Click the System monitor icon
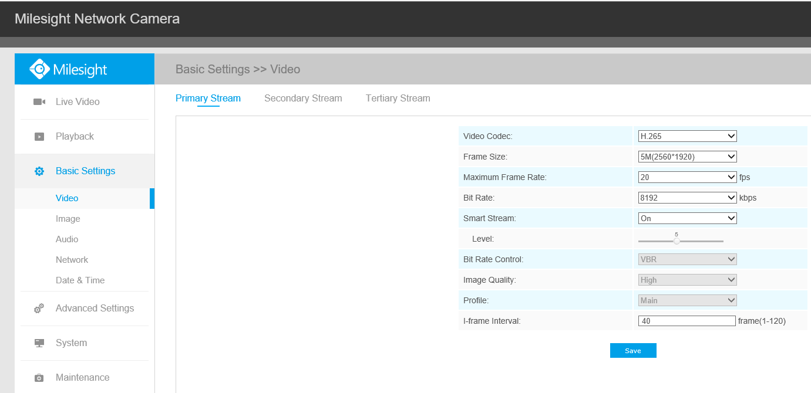Viewport: 811px width, 393px height. 39,343
